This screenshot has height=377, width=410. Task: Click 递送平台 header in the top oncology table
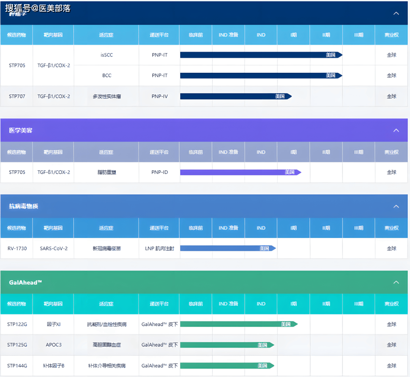pyautogui.click(x=159, y=35)
